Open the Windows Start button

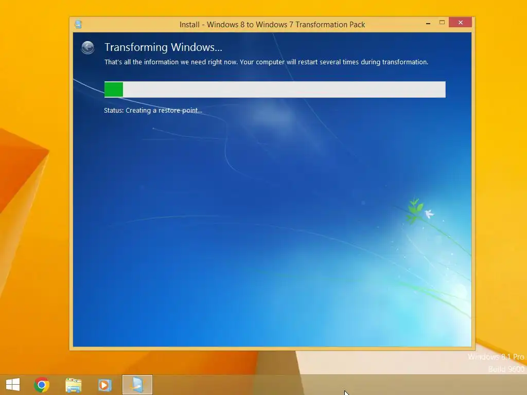click(x=13, y=385)
